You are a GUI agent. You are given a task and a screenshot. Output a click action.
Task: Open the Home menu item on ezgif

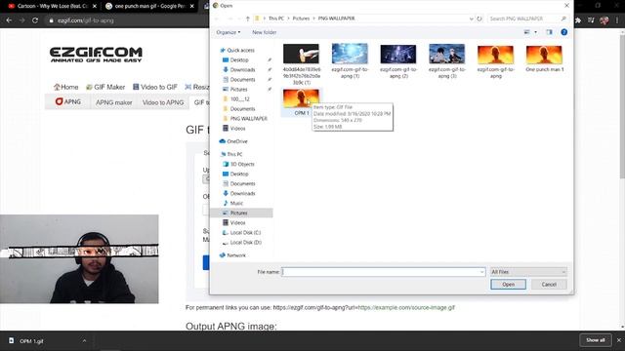coord(65,87)
